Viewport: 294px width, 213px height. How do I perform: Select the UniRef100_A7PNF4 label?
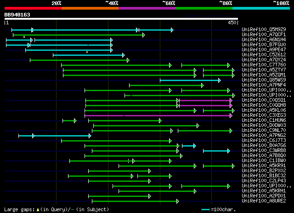click(264, 85)
